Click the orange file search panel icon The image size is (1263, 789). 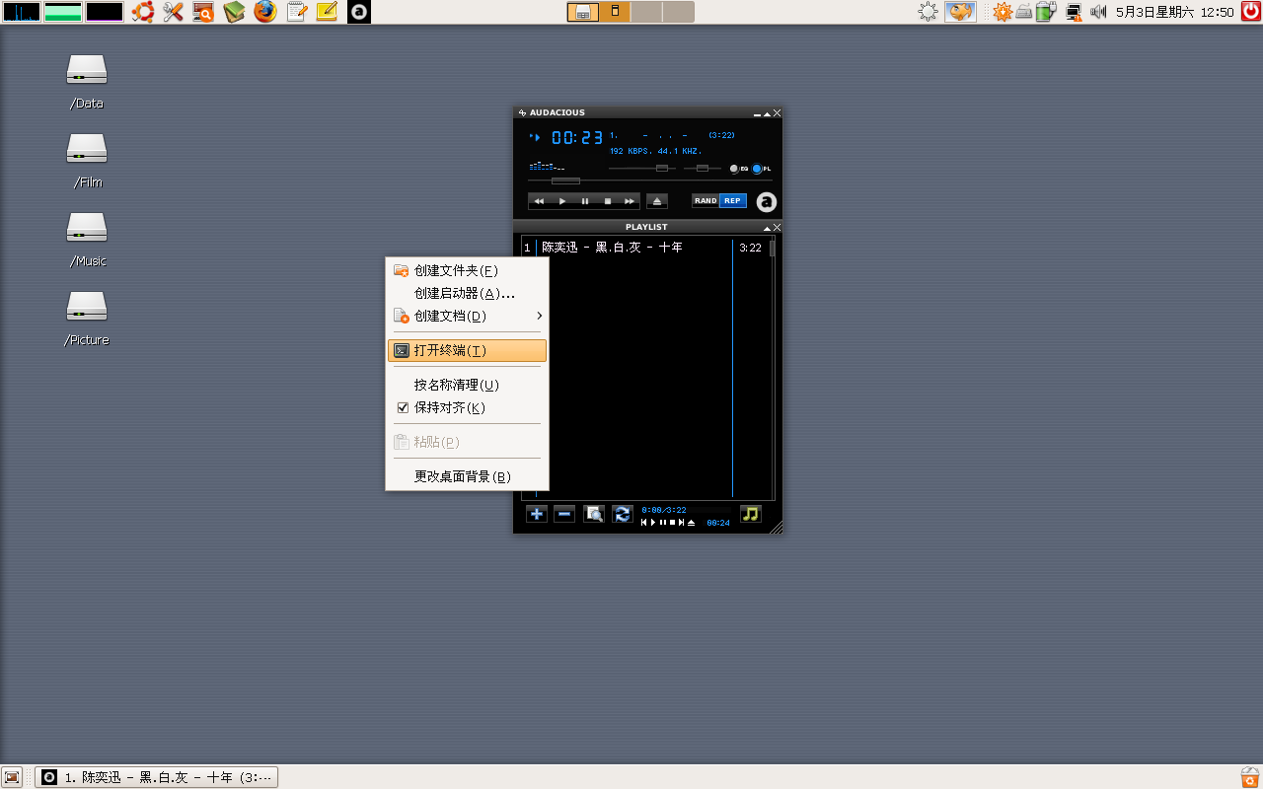coord(203,12)
